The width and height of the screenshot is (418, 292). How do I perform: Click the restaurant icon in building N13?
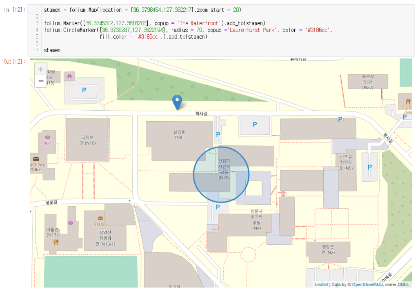pos(56,242)
